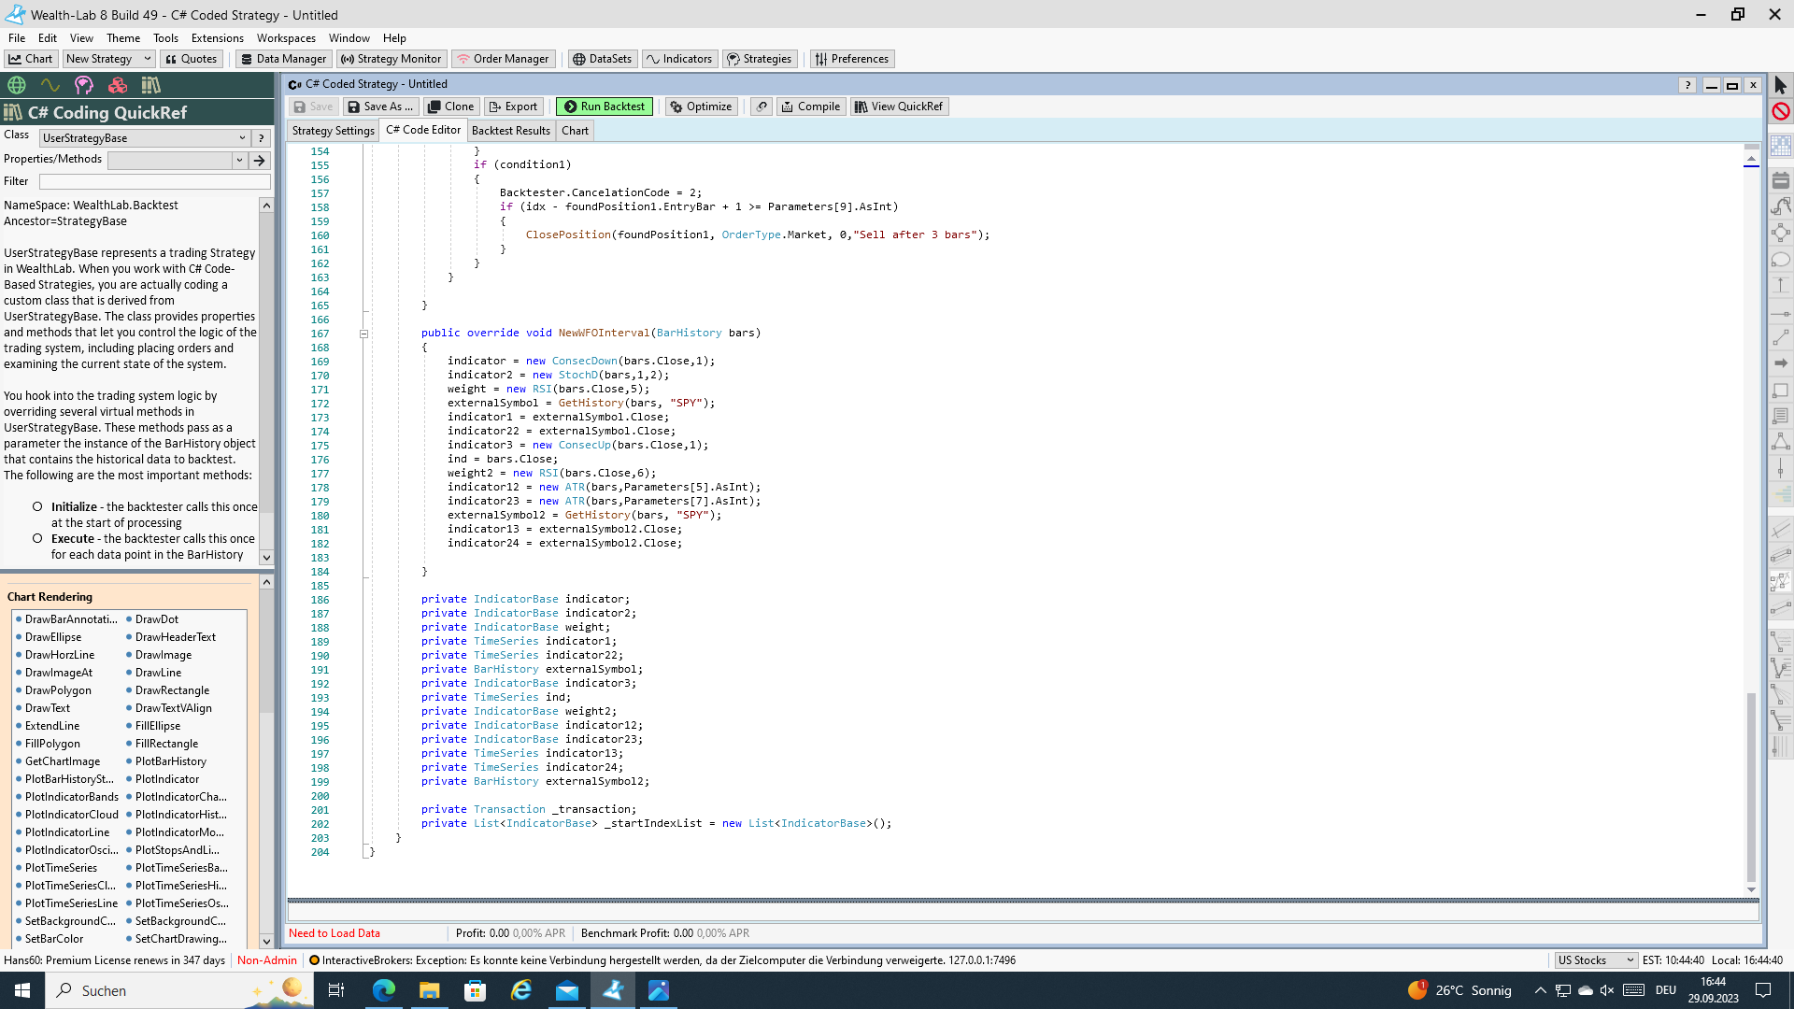
Task: Expand the Properties/Methods dropdown
Action: click(239, 161)
